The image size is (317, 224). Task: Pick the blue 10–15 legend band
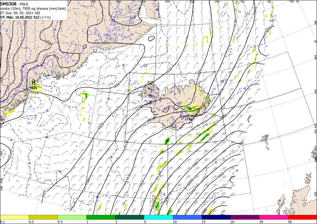[x=187, y=217]
